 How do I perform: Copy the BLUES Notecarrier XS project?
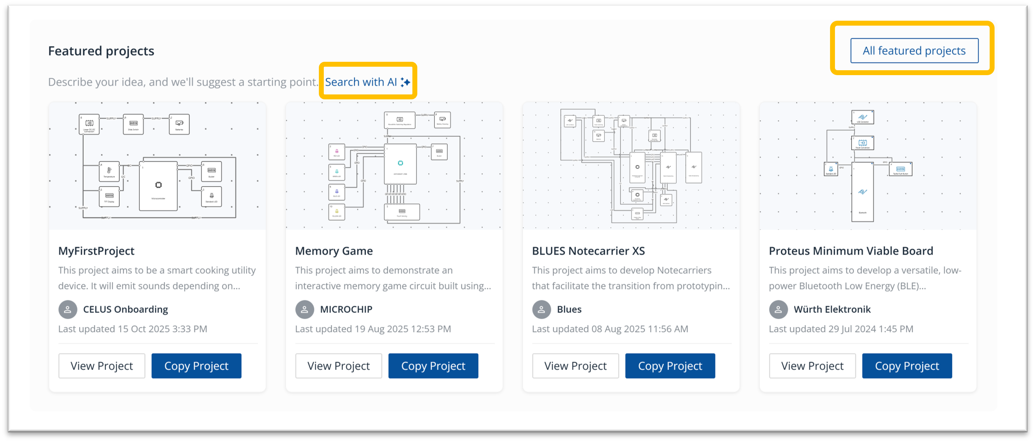(x=670, y=366)
